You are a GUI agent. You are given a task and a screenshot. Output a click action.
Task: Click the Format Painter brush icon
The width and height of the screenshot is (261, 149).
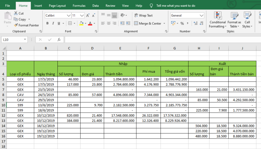(x=16, y=25)
